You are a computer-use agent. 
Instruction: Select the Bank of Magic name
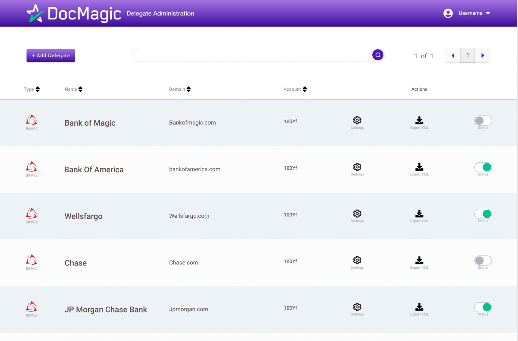(x=90, y=123)
